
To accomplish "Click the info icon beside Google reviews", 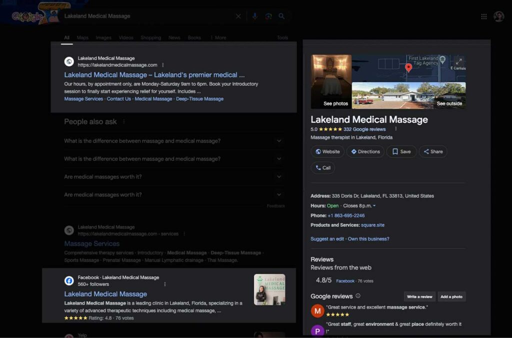I will pos(358,296).
